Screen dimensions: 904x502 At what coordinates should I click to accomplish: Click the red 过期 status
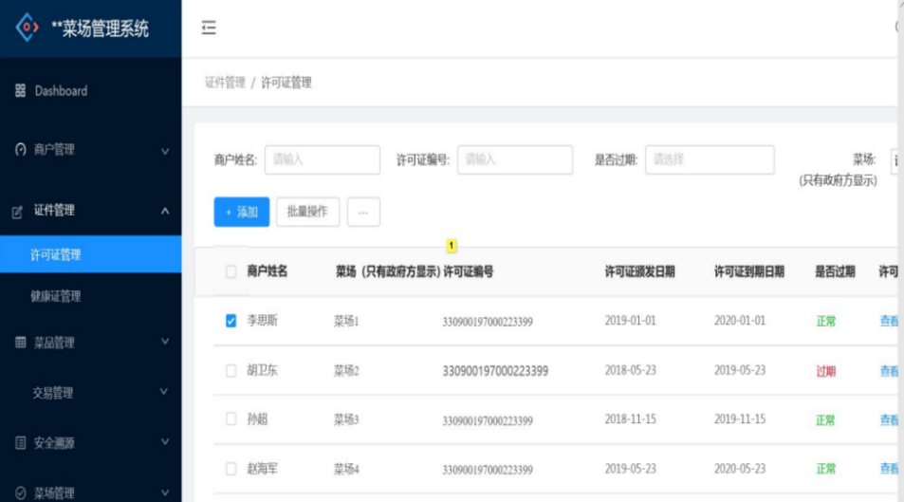coord(825,371)
